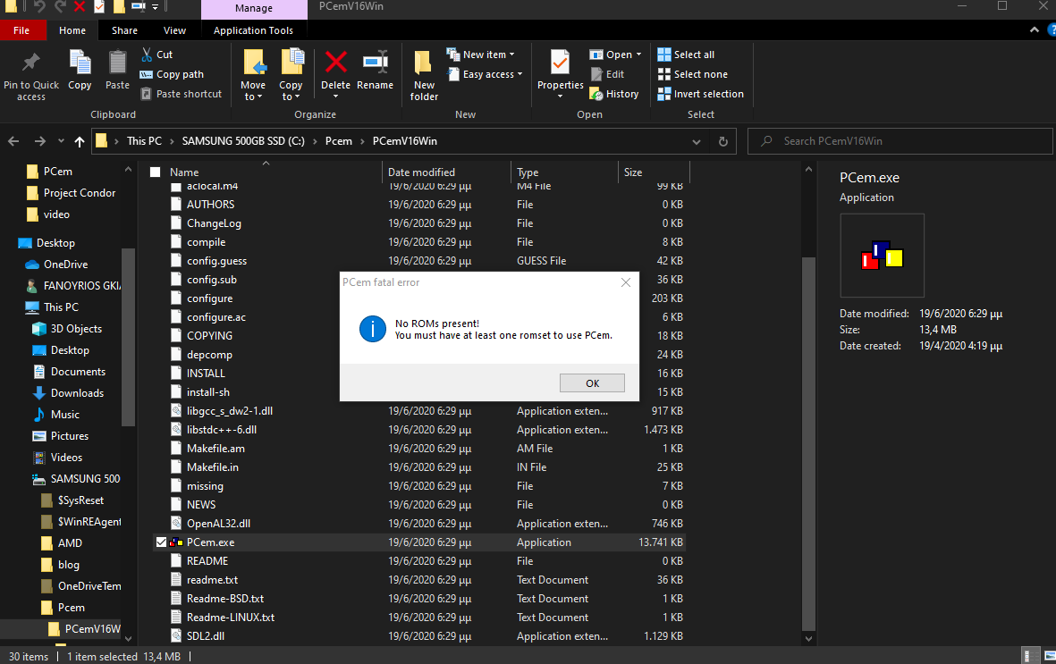Image resolution: width=1056 pixels, height=664 pixels.
Task: Open file History
Action: (x=614, y=94)
